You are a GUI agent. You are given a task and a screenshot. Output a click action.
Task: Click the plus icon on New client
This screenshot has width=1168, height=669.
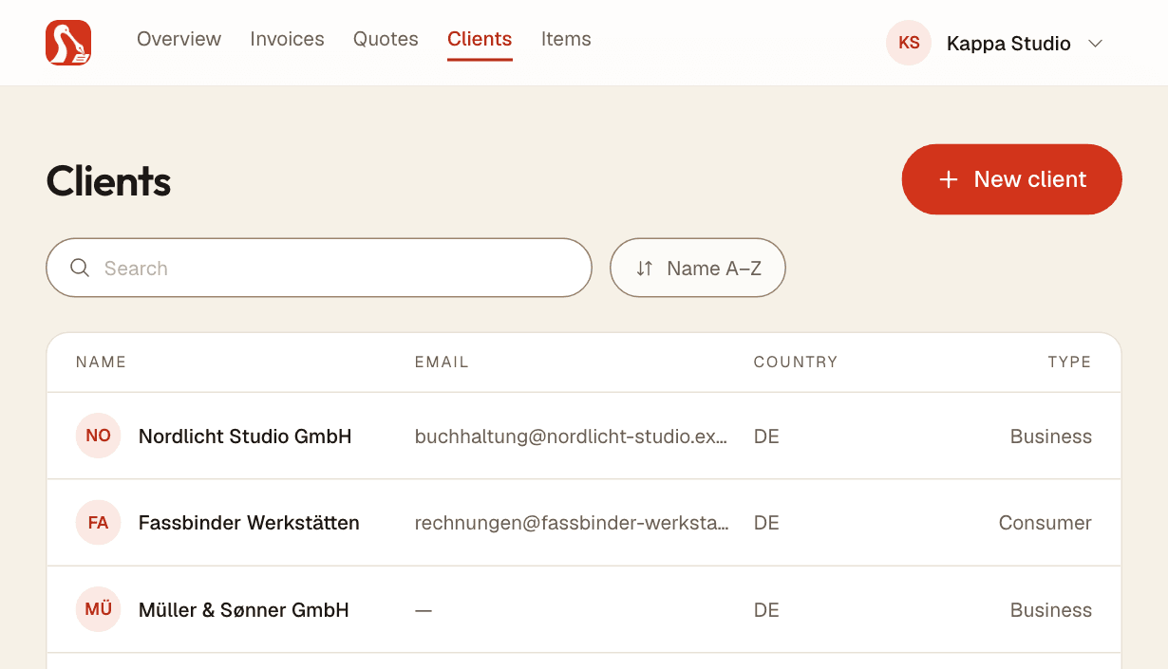click(x=948, y=179)
